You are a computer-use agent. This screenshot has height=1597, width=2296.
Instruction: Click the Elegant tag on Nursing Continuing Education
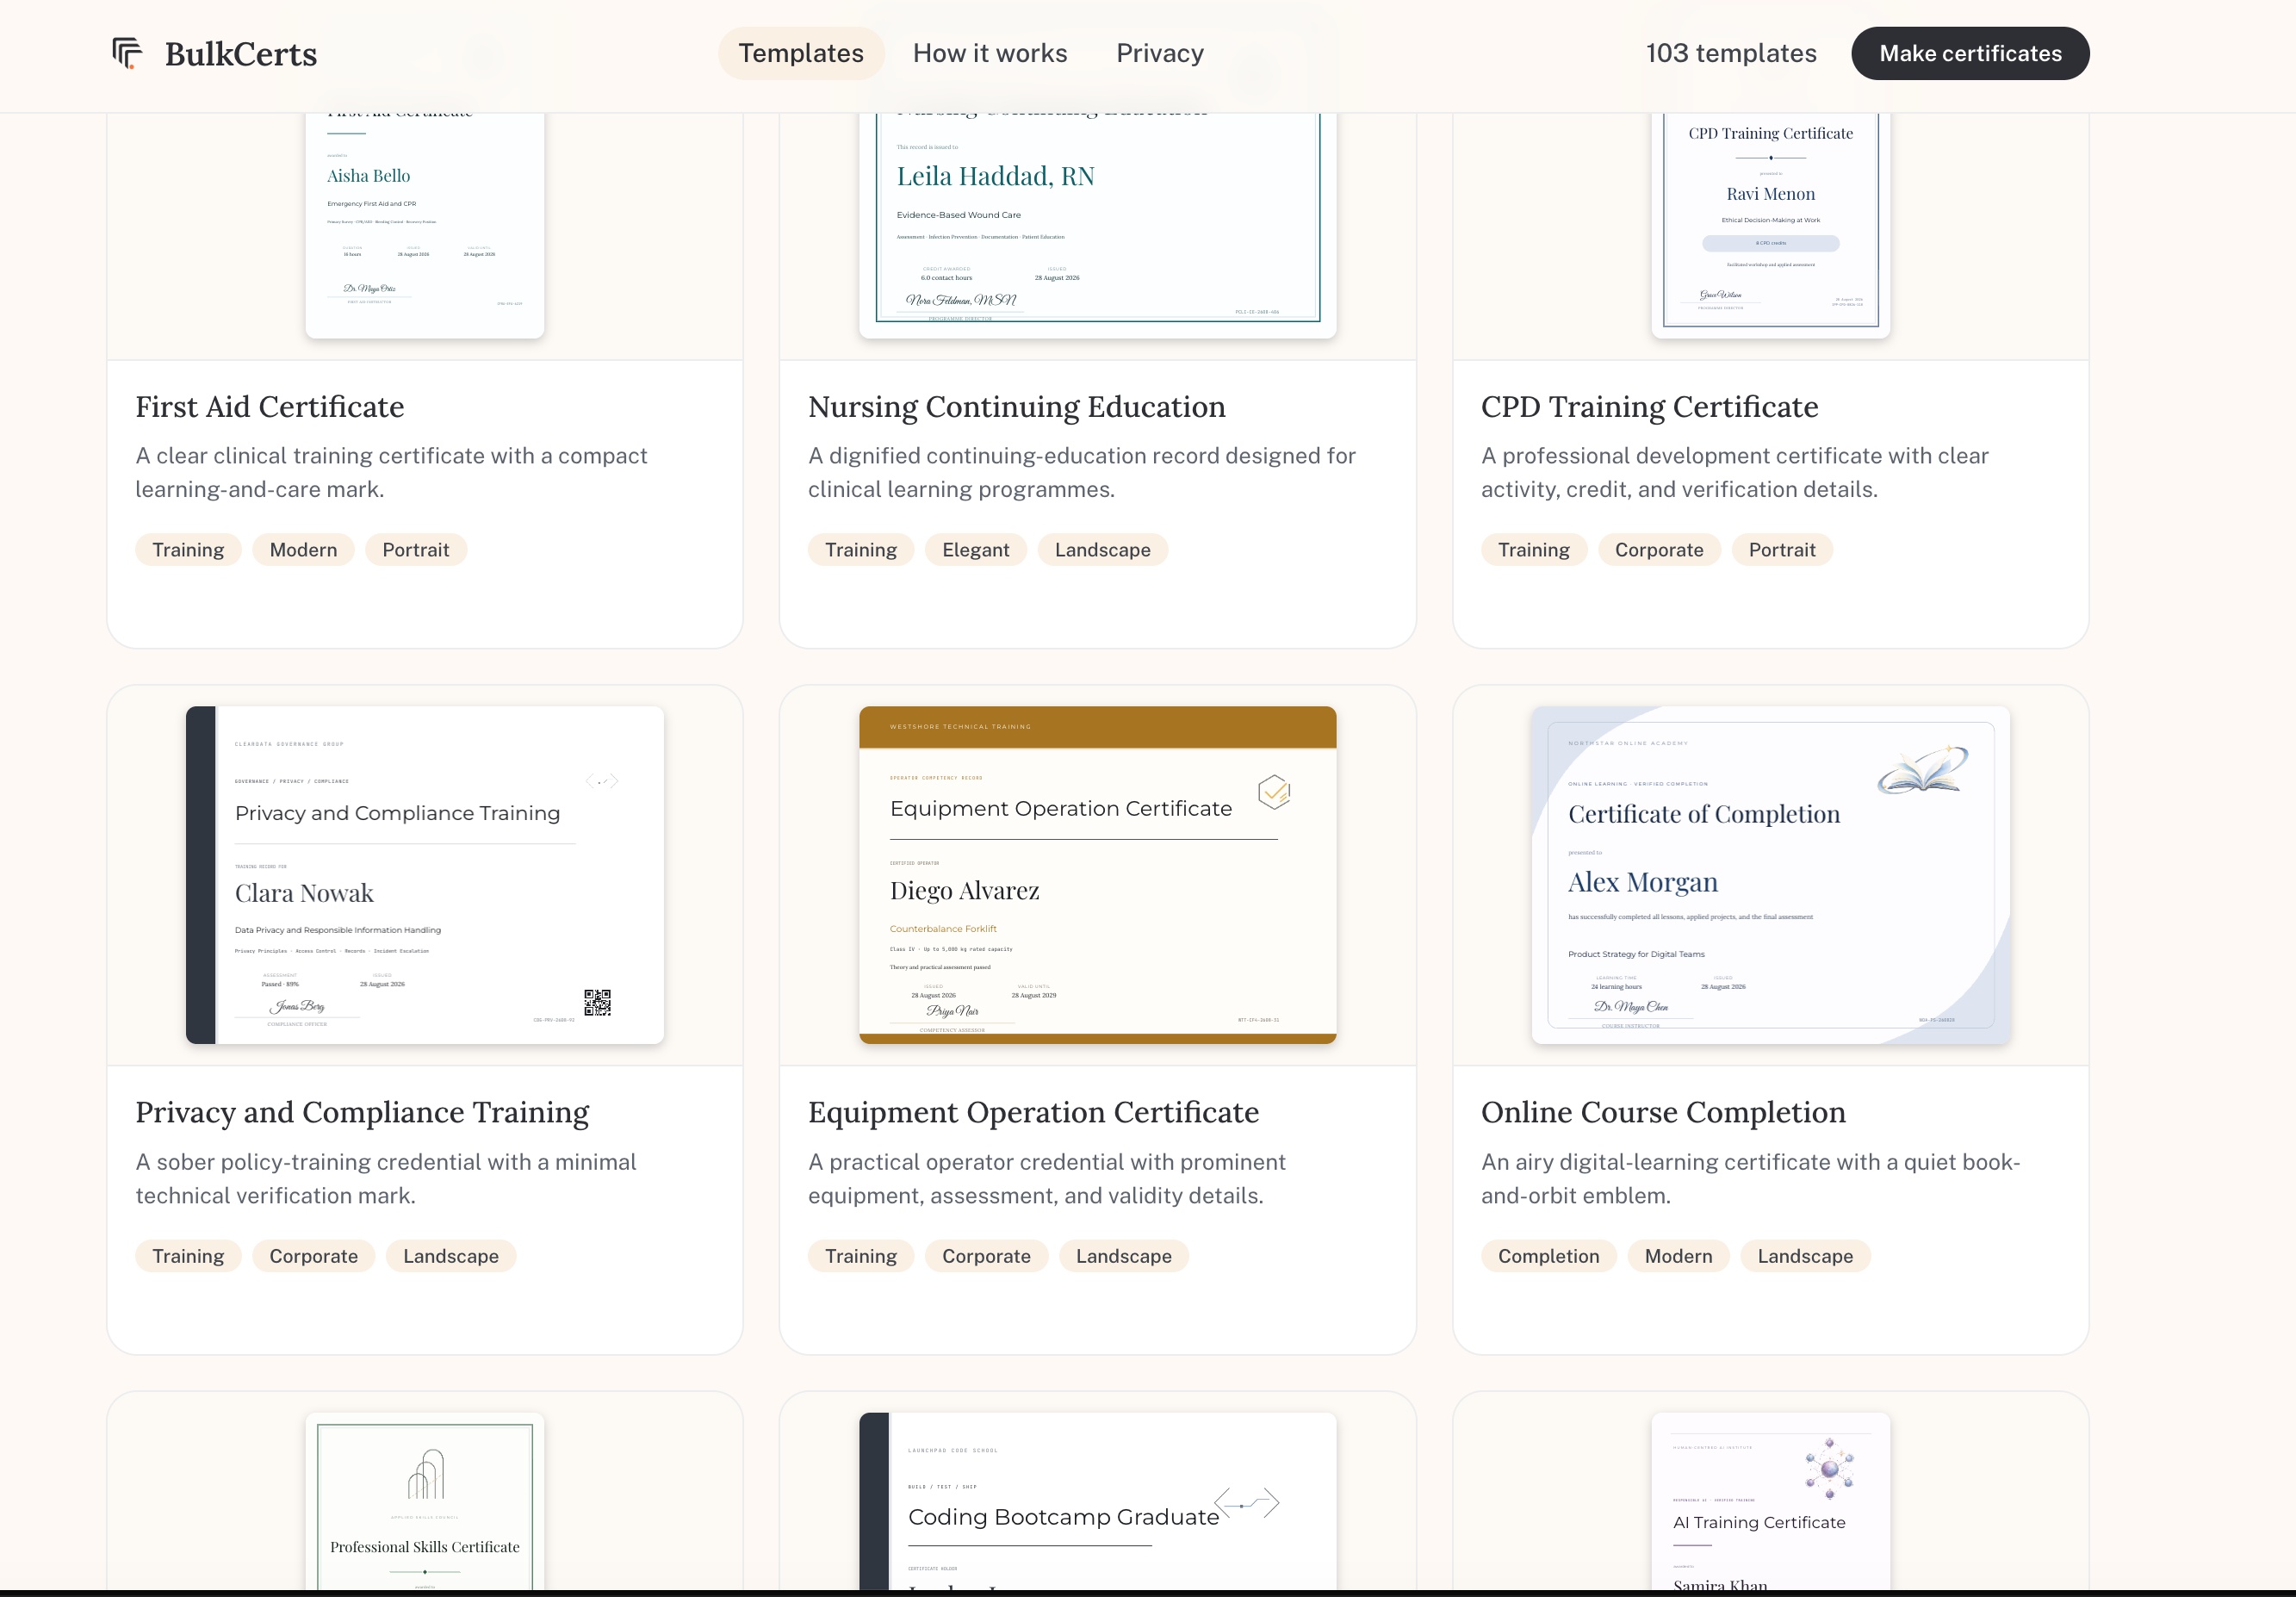pyautogui.click(x=976, y=550)
